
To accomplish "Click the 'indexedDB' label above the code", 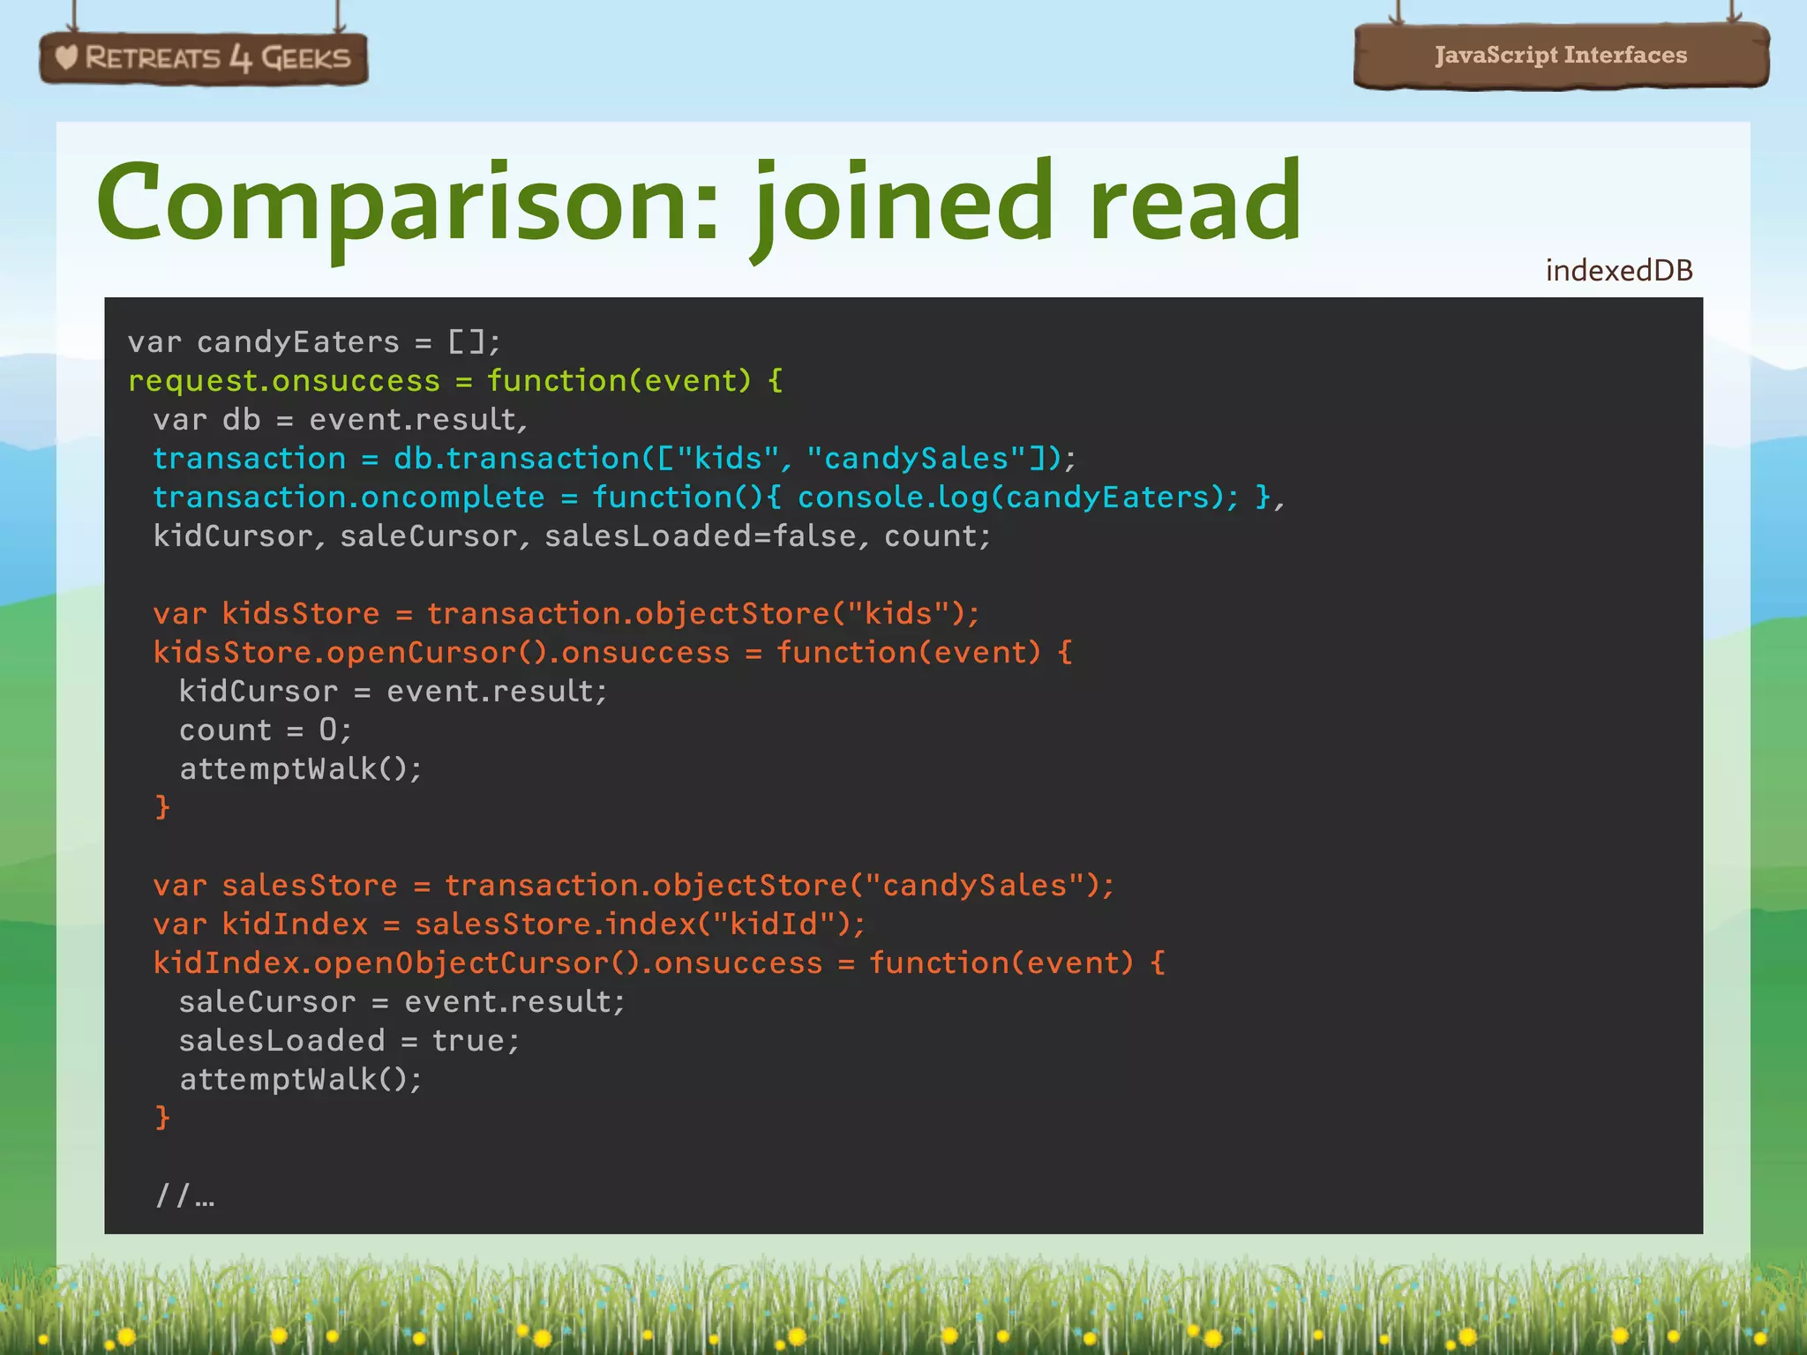I will pos(1619,270).
